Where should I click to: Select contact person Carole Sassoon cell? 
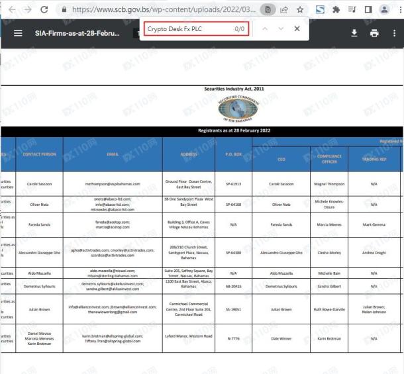tap(39, 184)
